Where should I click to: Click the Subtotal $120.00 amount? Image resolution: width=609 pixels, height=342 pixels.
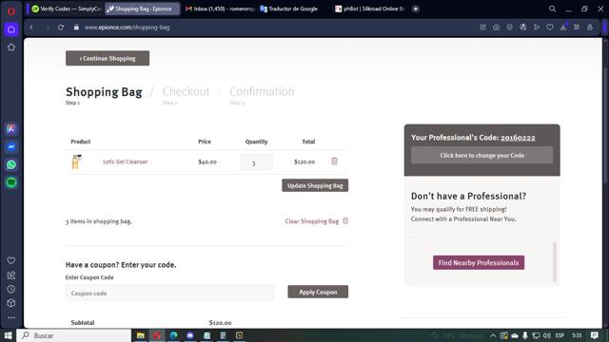click(x=220, y=323)
